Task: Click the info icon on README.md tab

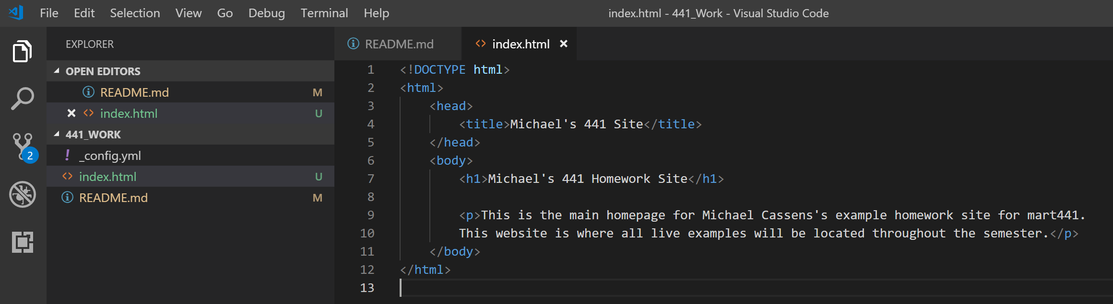Action: point(353,44)
